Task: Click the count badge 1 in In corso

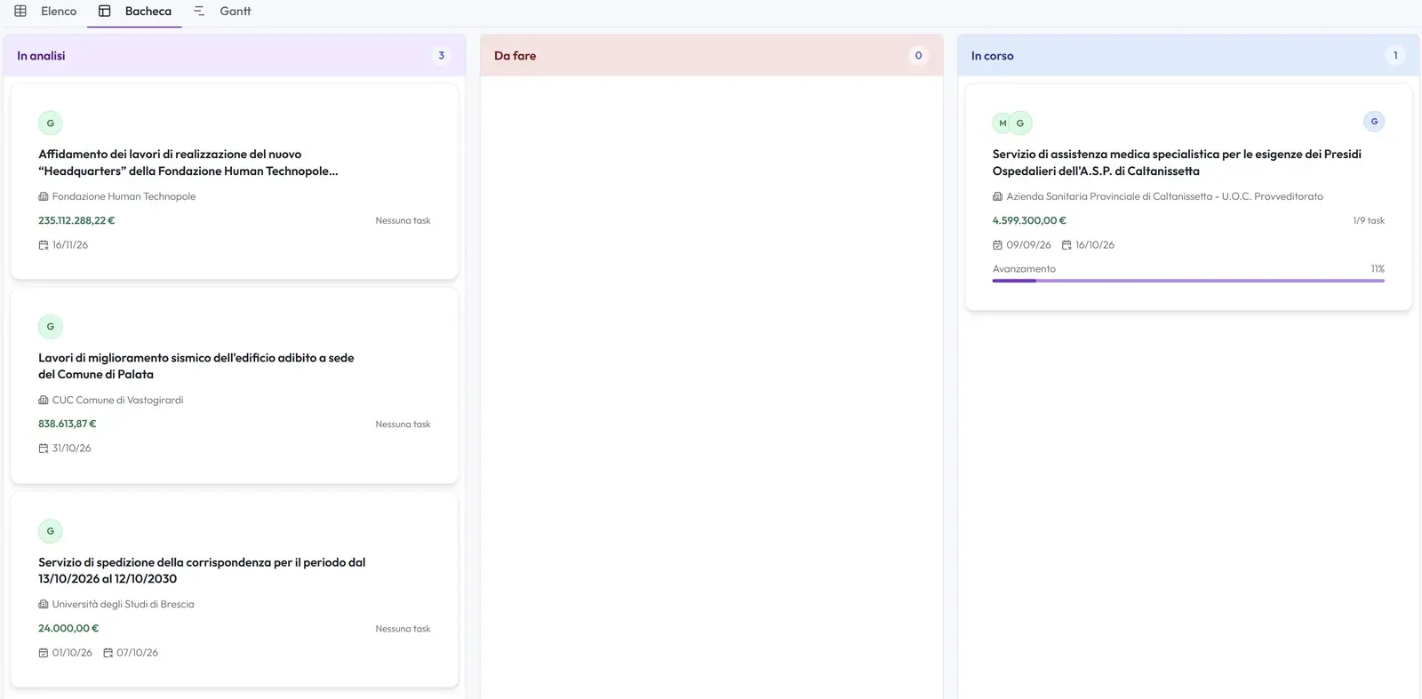Action: point(1395,55)
